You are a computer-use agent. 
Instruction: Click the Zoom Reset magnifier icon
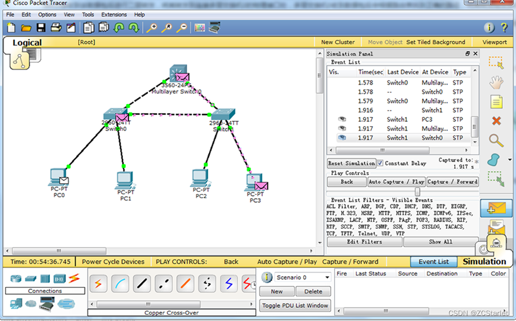coord(167,28)
